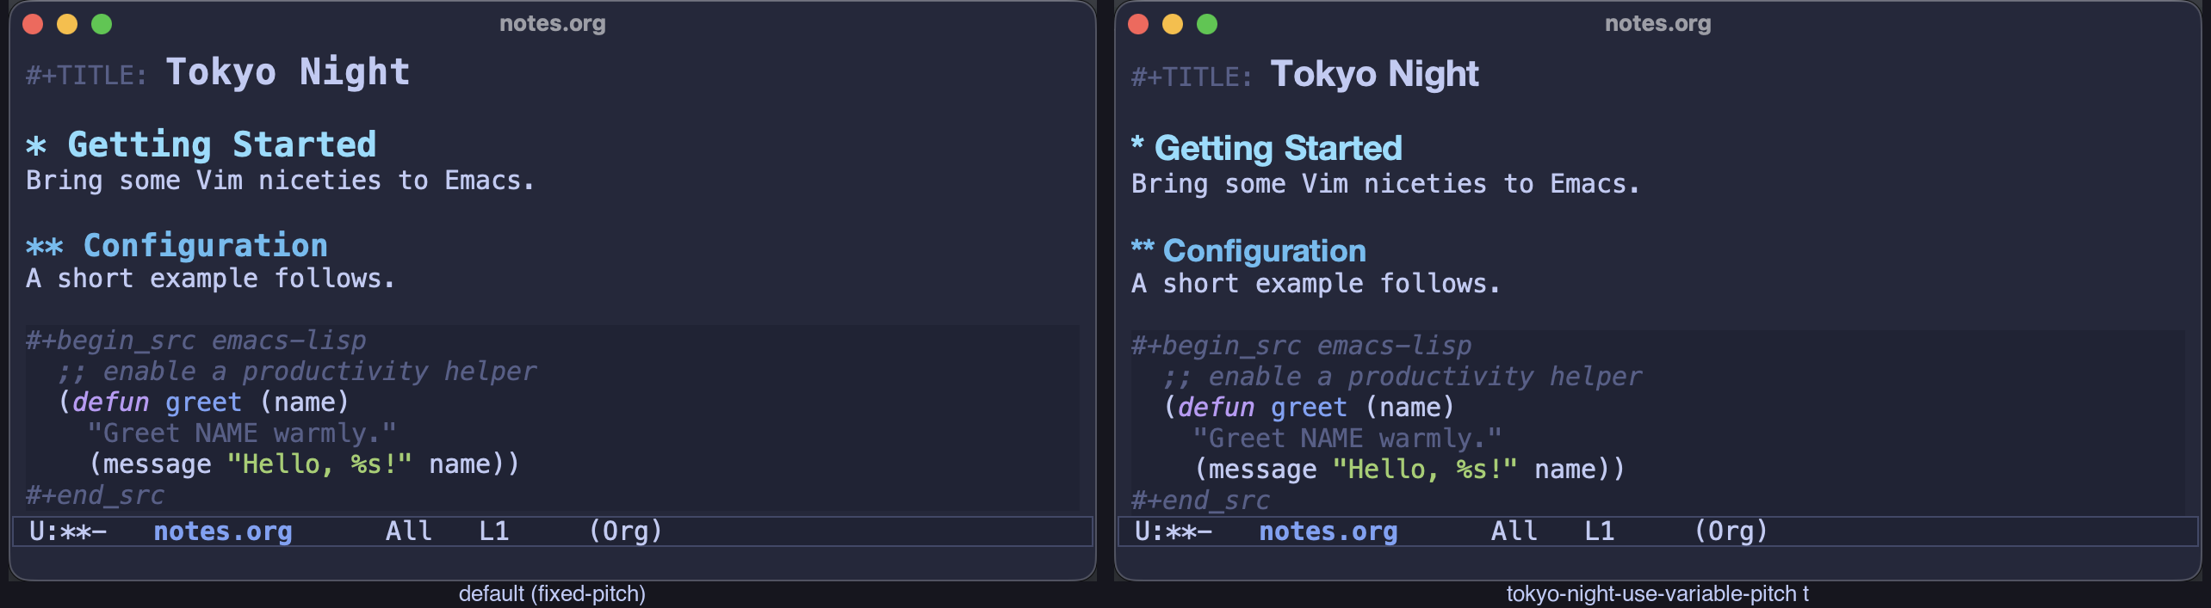Click the #+end_src line in left window
Image resolution: width=2211 pixels, height=608 pixels.
[95, 495]
